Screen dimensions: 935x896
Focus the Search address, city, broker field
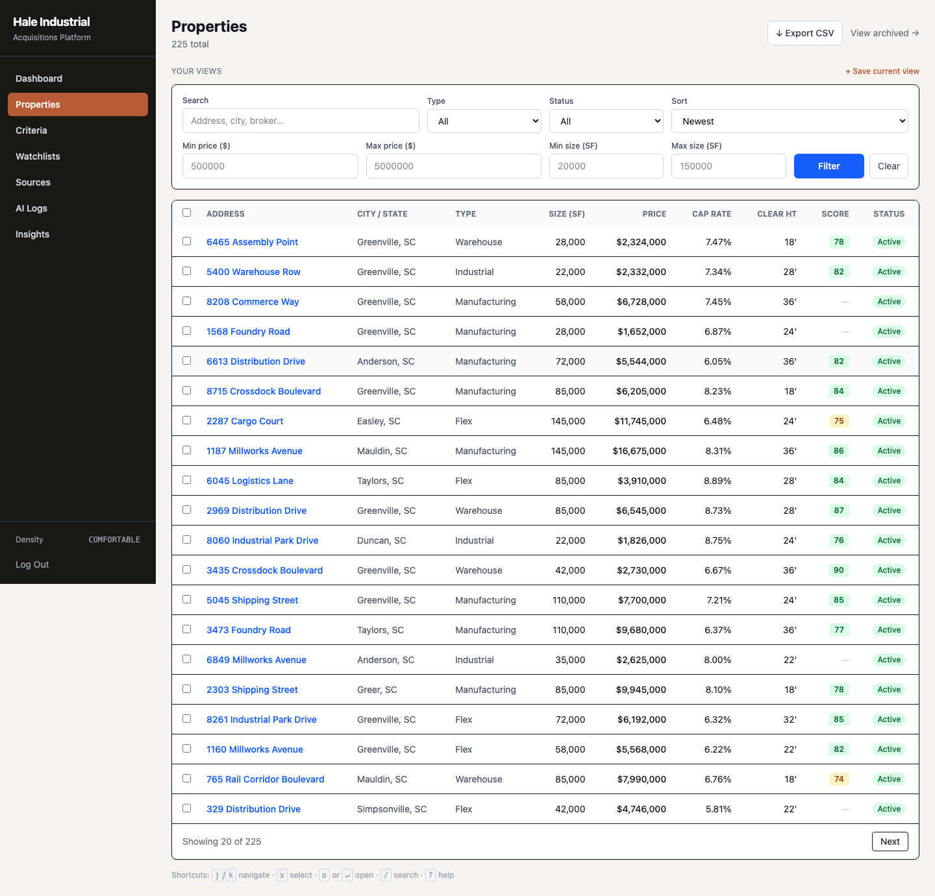301,121
